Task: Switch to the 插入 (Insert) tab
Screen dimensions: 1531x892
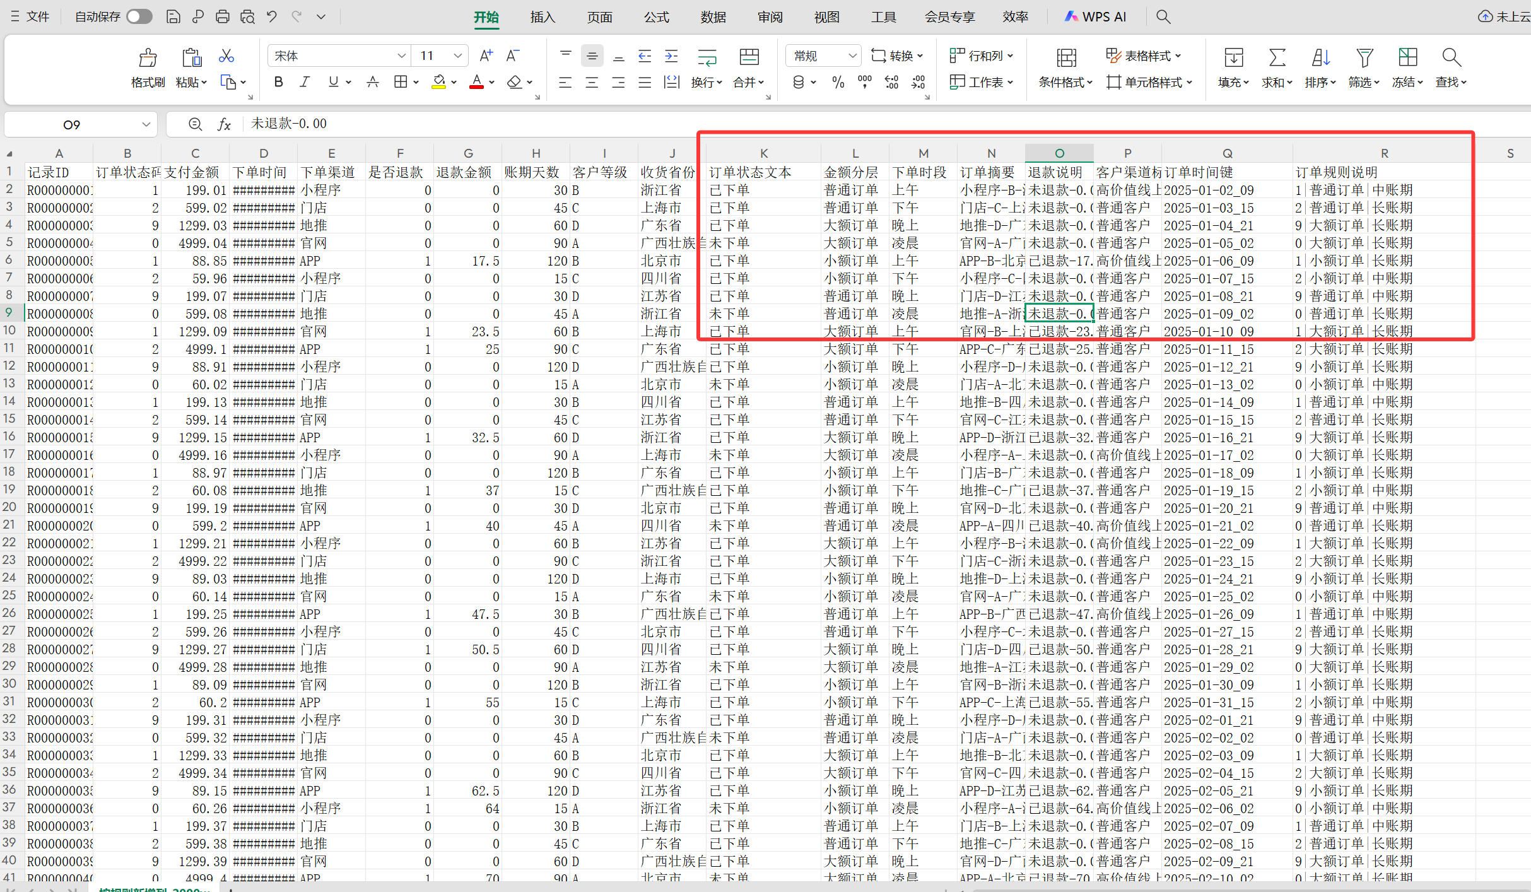Action: coord(543,17)
